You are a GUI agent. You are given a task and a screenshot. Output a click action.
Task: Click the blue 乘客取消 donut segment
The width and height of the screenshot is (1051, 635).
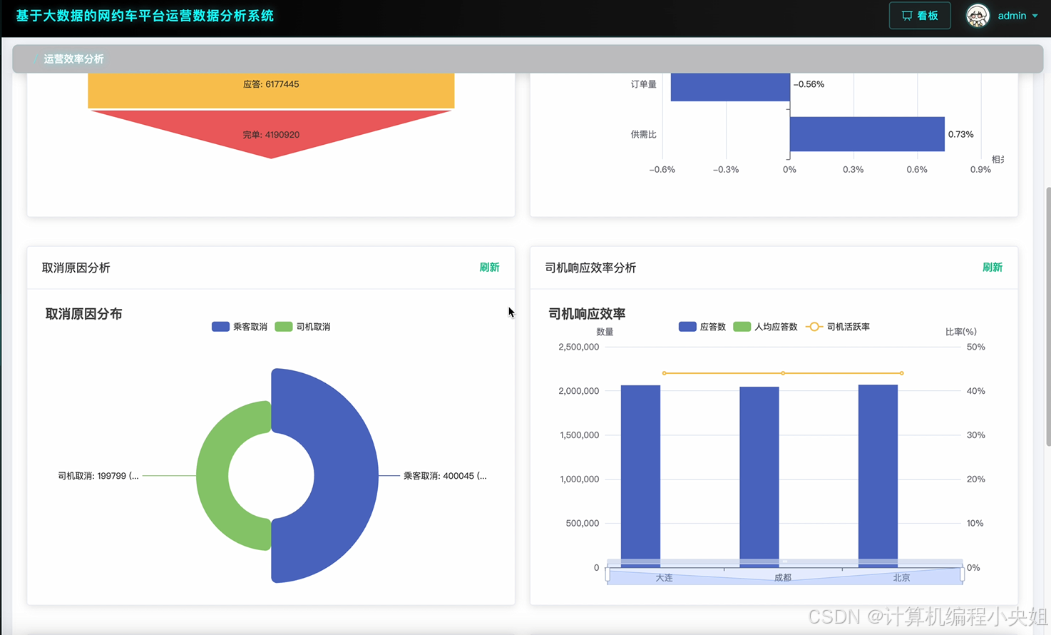click(346, 476)
